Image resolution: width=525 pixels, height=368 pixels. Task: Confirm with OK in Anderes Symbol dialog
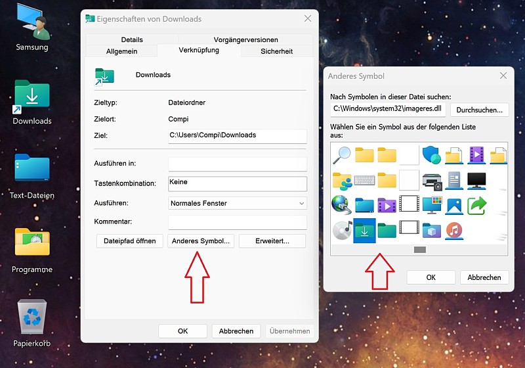pyautogui.click(x=431, y=277)
